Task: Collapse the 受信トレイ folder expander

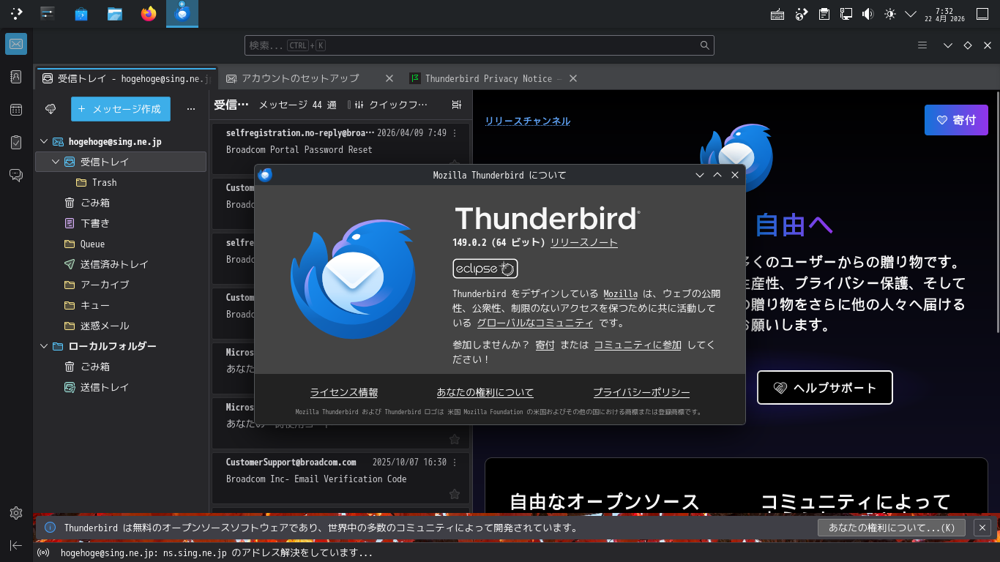Action: tap(56, 162)
